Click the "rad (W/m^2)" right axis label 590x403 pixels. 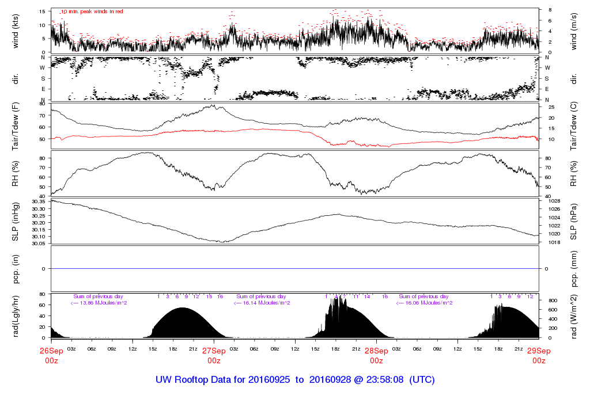574,315
